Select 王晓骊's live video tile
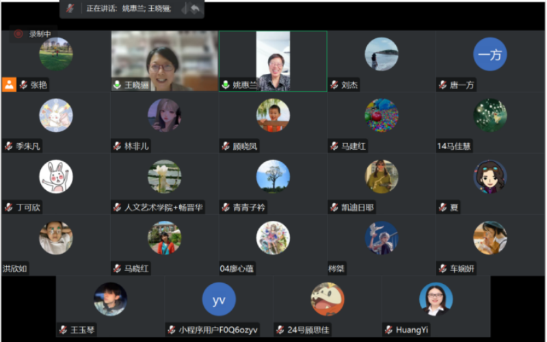The image size is (547, 342). tap(164, 60)
